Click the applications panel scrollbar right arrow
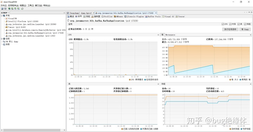 [64, 130]
